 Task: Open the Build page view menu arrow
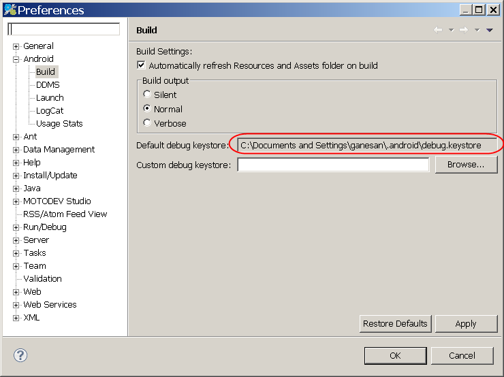tap(490, 30)
